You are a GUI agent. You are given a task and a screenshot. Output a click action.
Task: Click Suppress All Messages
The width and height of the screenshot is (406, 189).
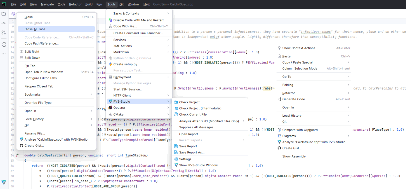pos(196,127)
